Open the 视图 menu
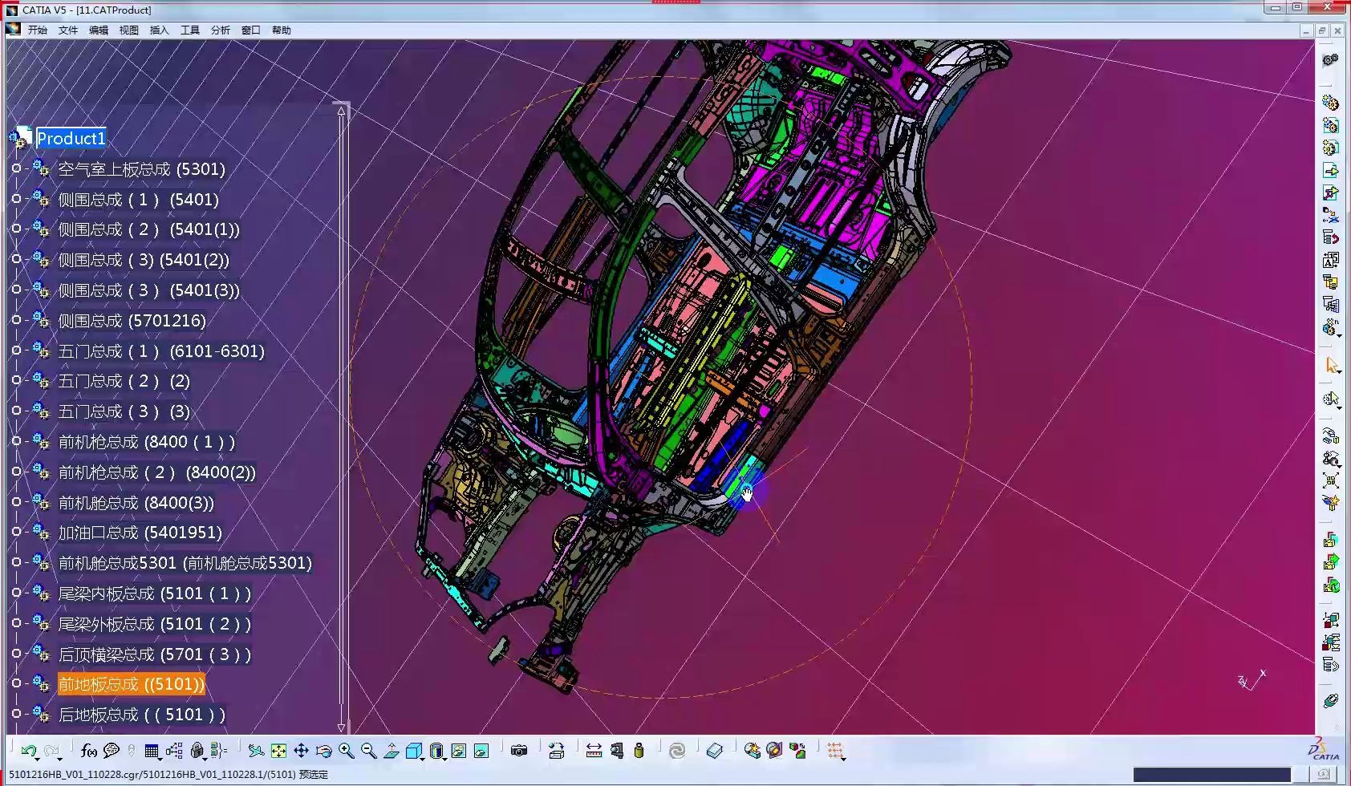The image size is (1351, 786). tap(129, 30)
